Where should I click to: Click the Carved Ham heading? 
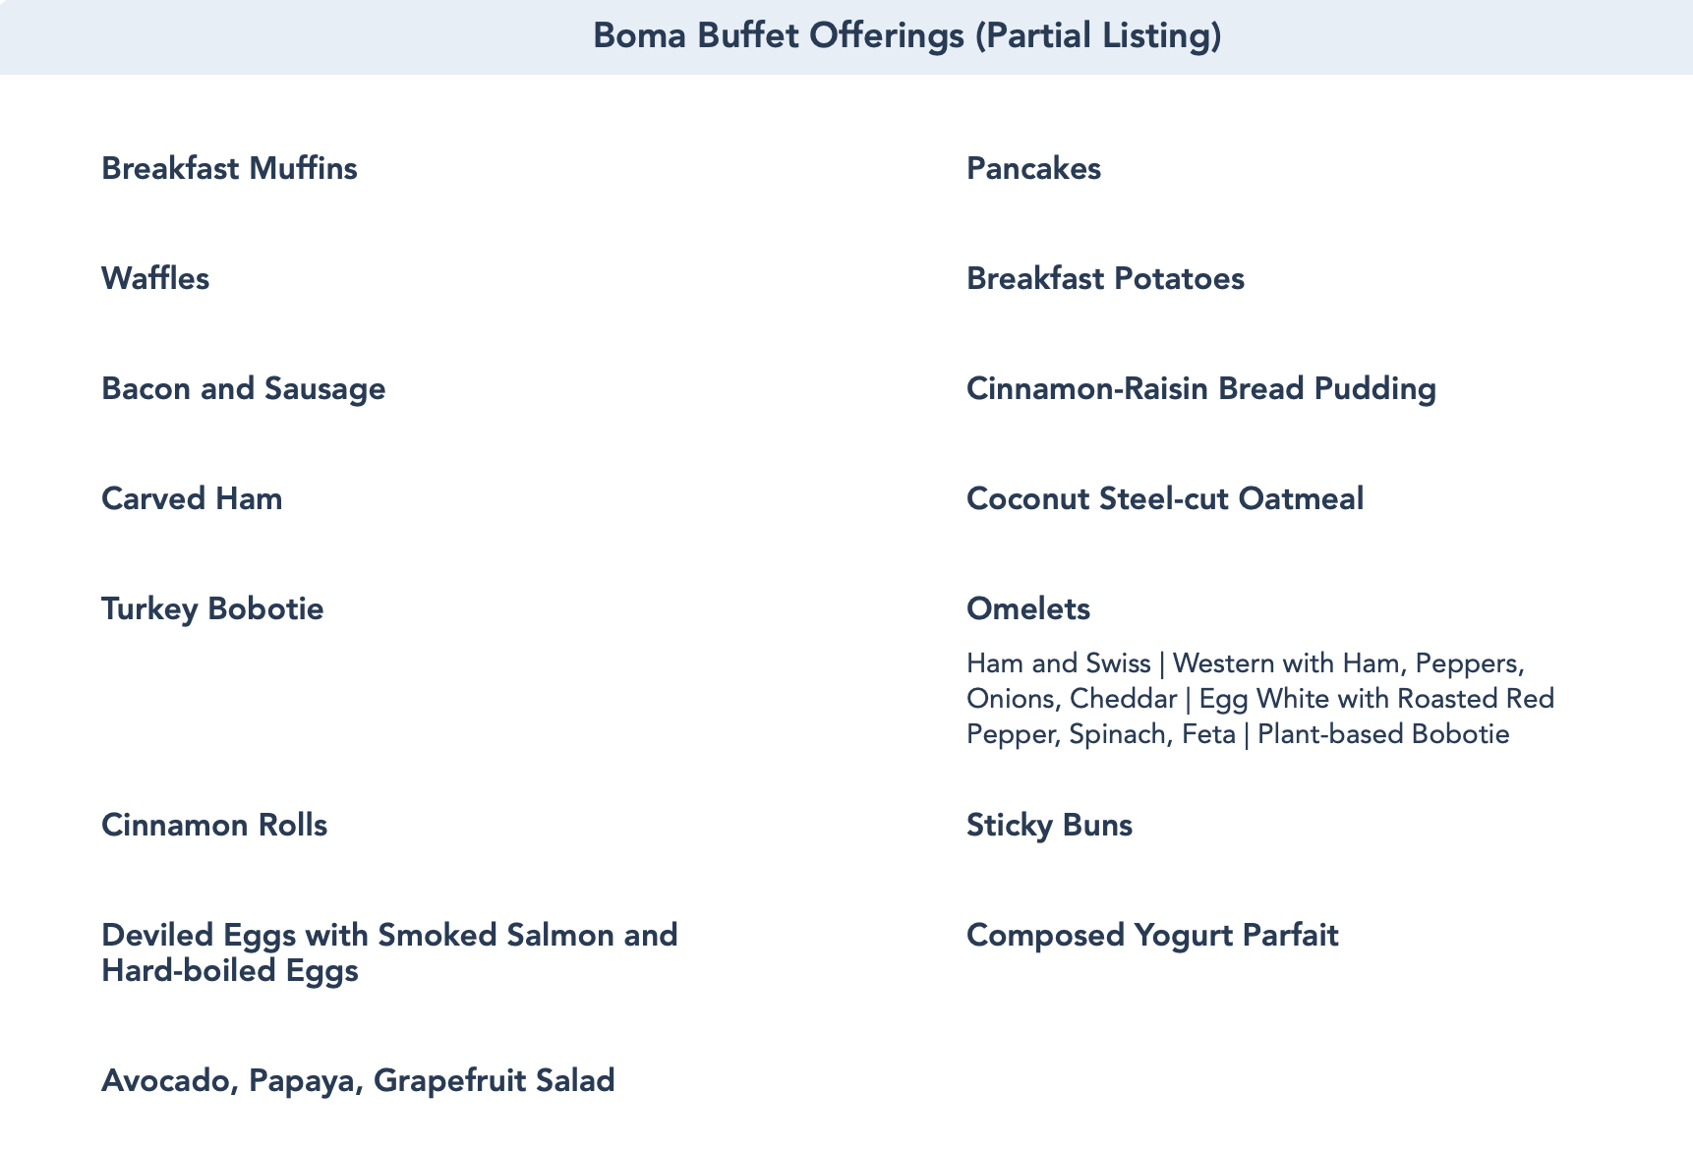(192, 498)
